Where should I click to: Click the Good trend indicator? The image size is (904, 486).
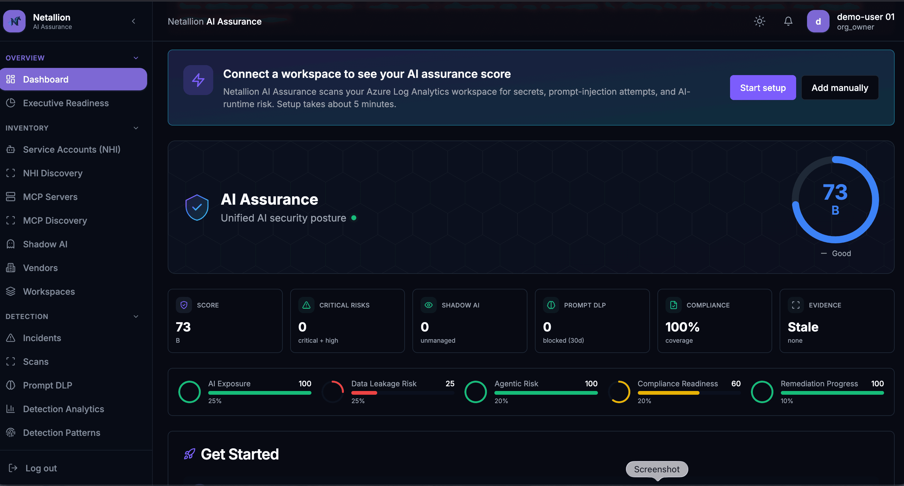836,253
